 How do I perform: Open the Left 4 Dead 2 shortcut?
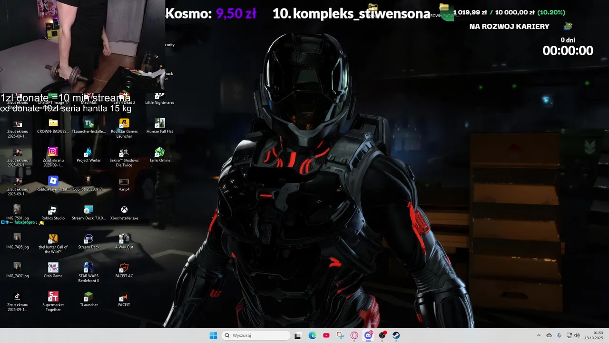[124, 99]
